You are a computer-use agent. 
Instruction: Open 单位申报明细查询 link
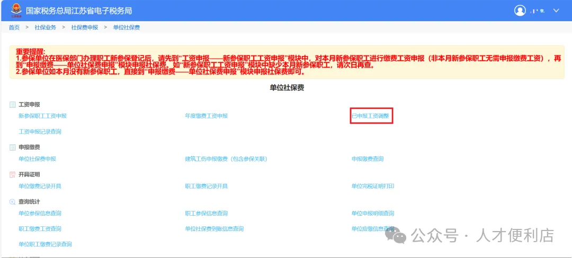373,213
